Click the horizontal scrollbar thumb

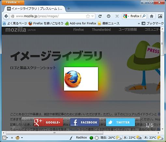pos(55,133)
